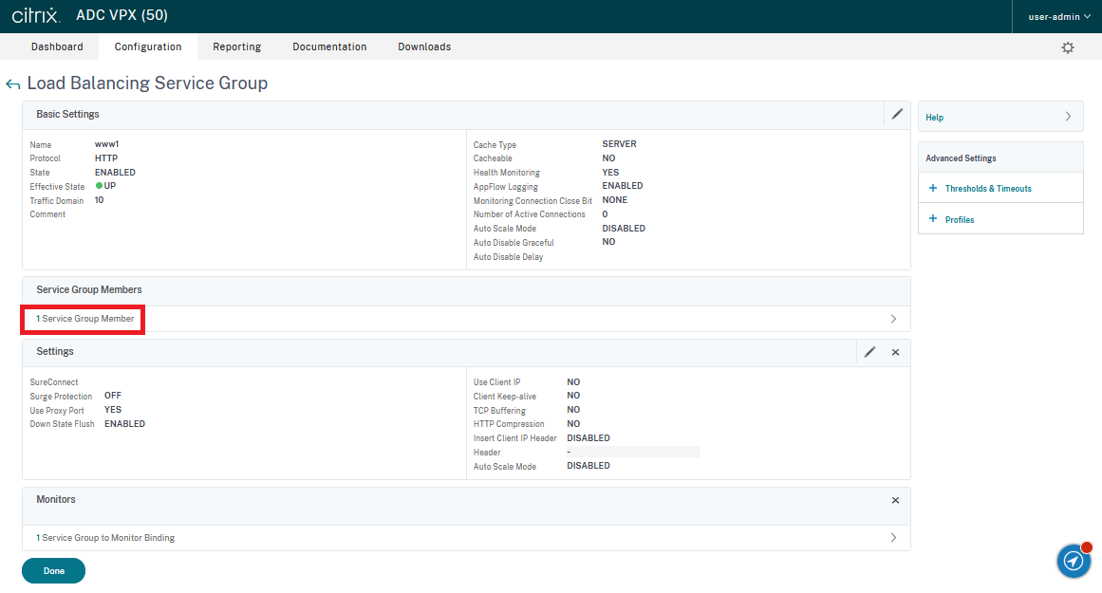Remove the Monitors section with X icon
This screenshot has height=593, width=1102.
click(895, 500)
